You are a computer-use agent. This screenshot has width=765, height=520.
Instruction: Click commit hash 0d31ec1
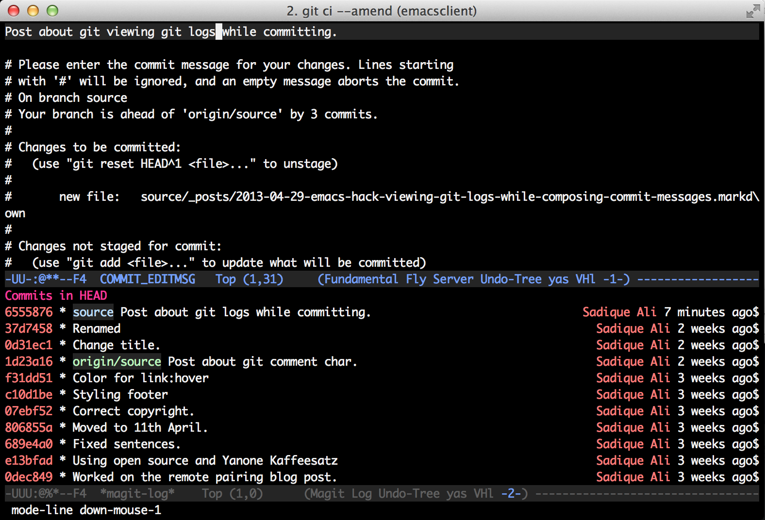click(x=29, y=345)
